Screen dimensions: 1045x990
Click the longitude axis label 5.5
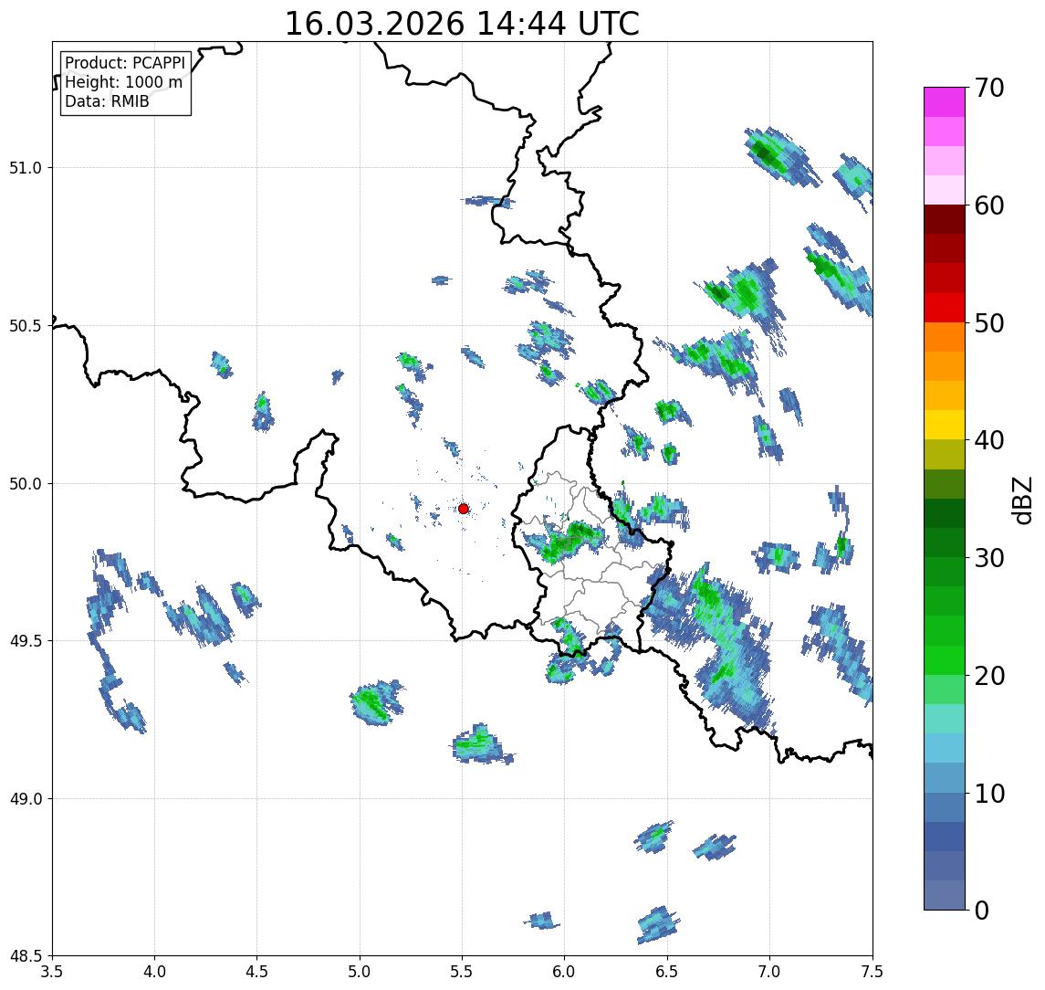pyautogui.click(x=463, y=972)
